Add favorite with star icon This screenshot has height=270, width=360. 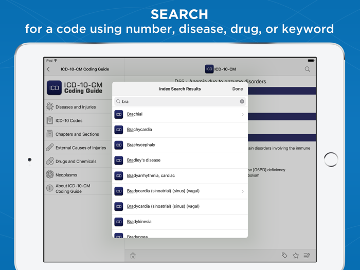click(296, 255)
